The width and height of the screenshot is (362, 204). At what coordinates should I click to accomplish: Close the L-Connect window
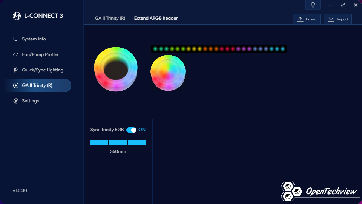pyautogui.click(x=356, y=5)
